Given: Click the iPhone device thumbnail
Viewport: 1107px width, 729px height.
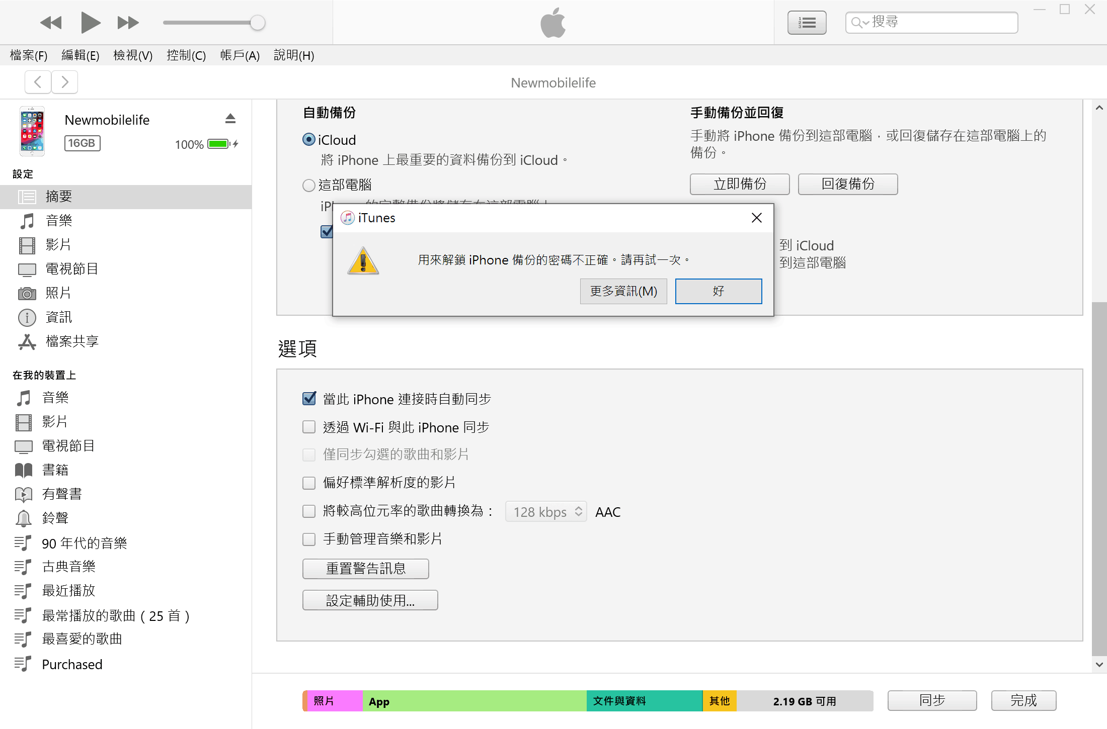Looking at the screenshot, I should tap(32, 131).
